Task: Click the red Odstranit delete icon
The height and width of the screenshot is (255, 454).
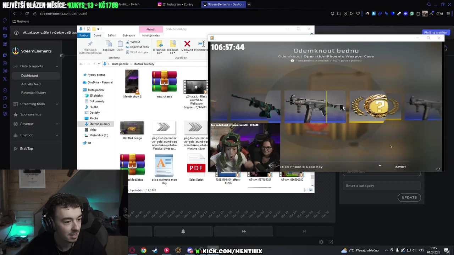Action: (x=187, y=44)
